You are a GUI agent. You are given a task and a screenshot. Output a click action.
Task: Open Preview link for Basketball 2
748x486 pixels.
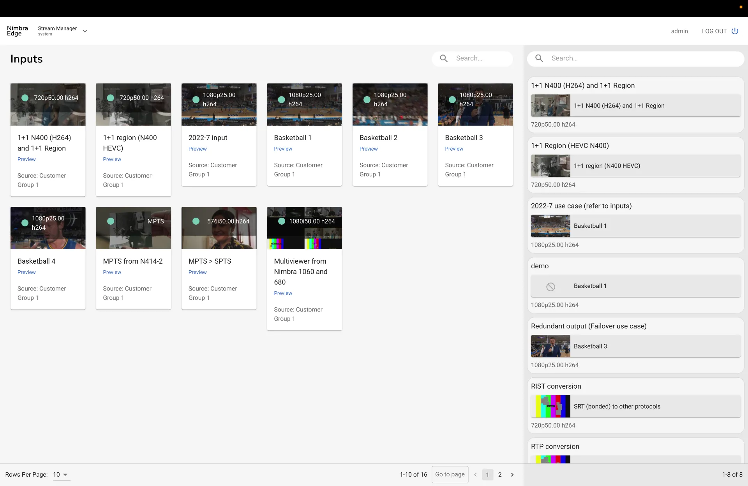(x=368, y=149)
